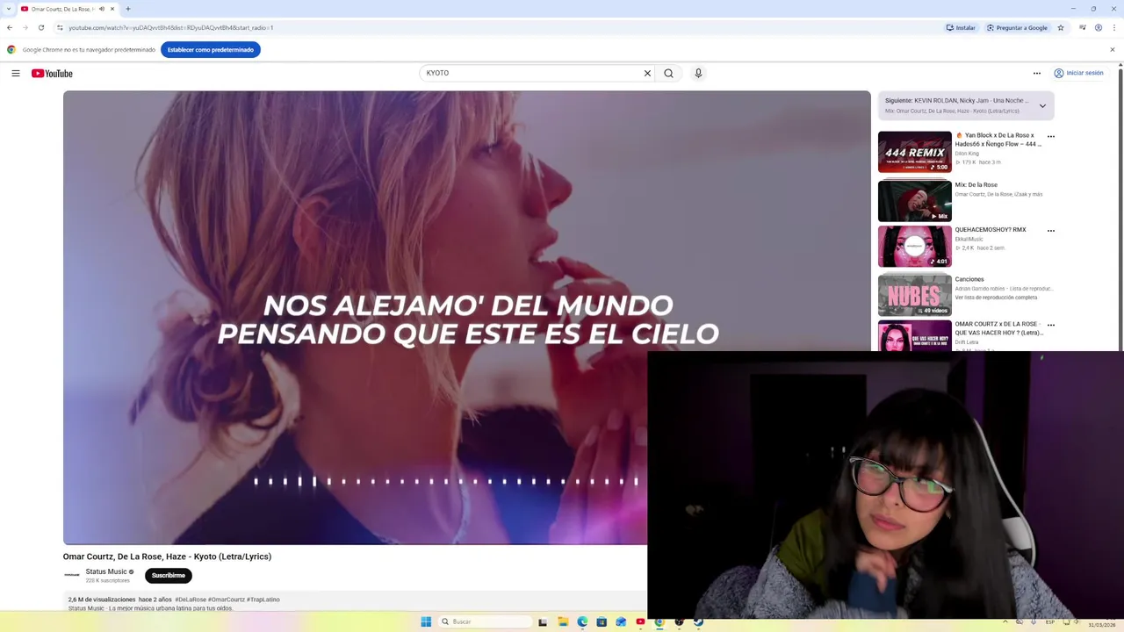The width and height of the screenshot is (1124, 632).
Task: Click Ver lista de reproducción completa
Action: pyautogui.click(x=996, y=298)
